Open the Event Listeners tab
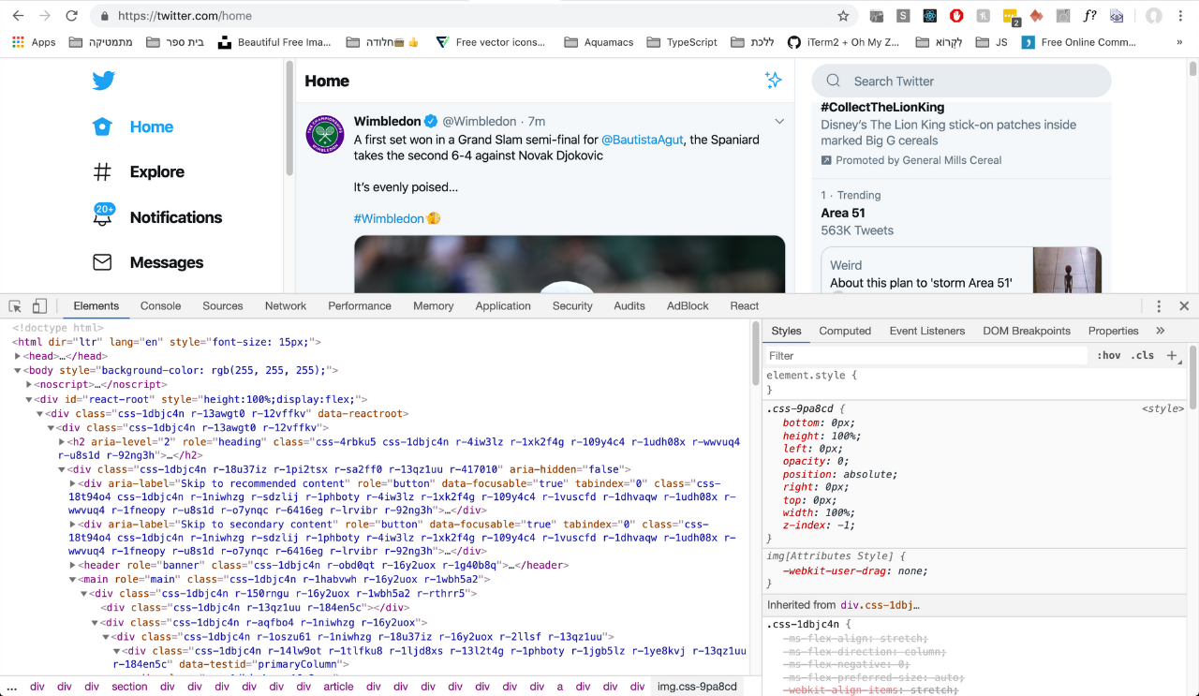 click(927, 331)
